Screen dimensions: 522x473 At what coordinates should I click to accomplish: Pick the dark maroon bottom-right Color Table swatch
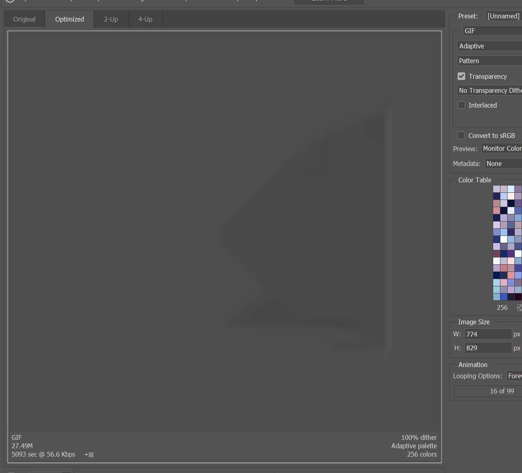518,297
